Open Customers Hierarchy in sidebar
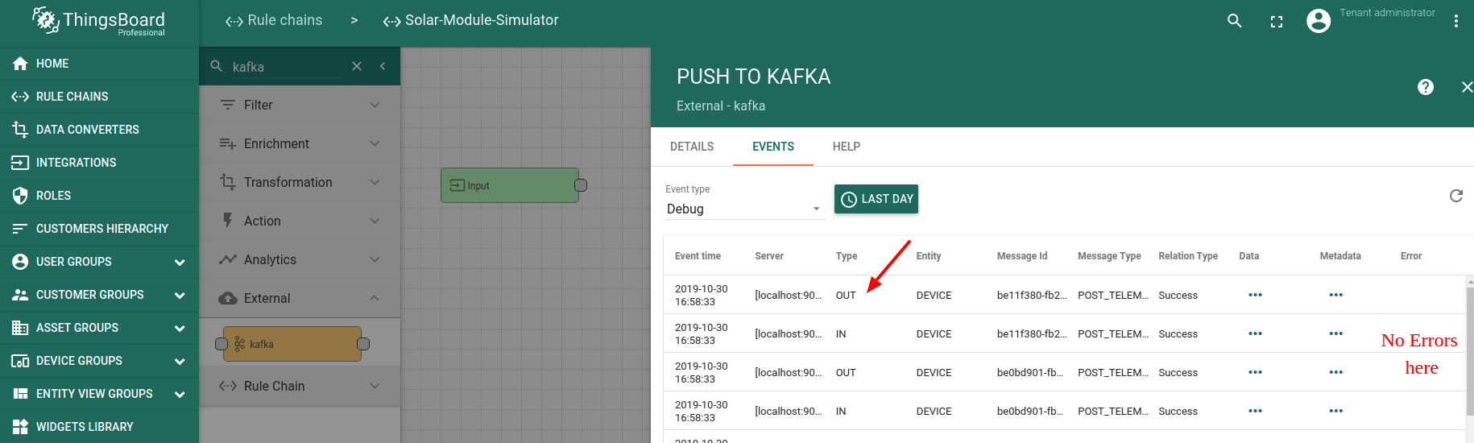 [x=99, y=229]
